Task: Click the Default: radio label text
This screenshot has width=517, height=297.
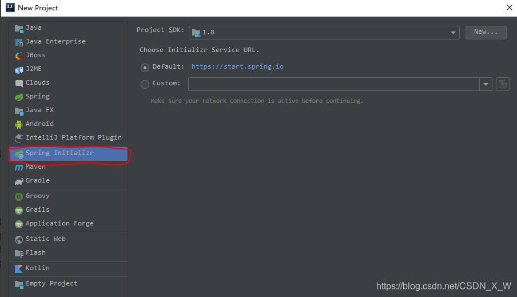Action: [x=169, y=66]
